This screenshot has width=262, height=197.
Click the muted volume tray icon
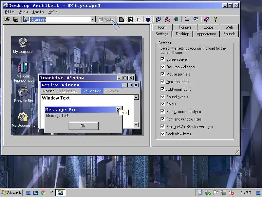click(x=232, y=193)
